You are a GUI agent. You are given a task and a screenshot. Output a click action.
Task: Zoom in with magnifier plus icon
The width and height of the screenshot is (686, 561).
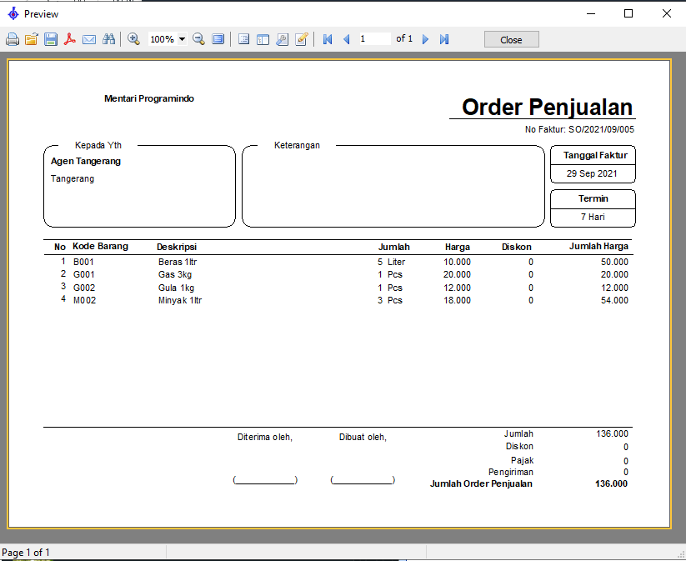133,39
